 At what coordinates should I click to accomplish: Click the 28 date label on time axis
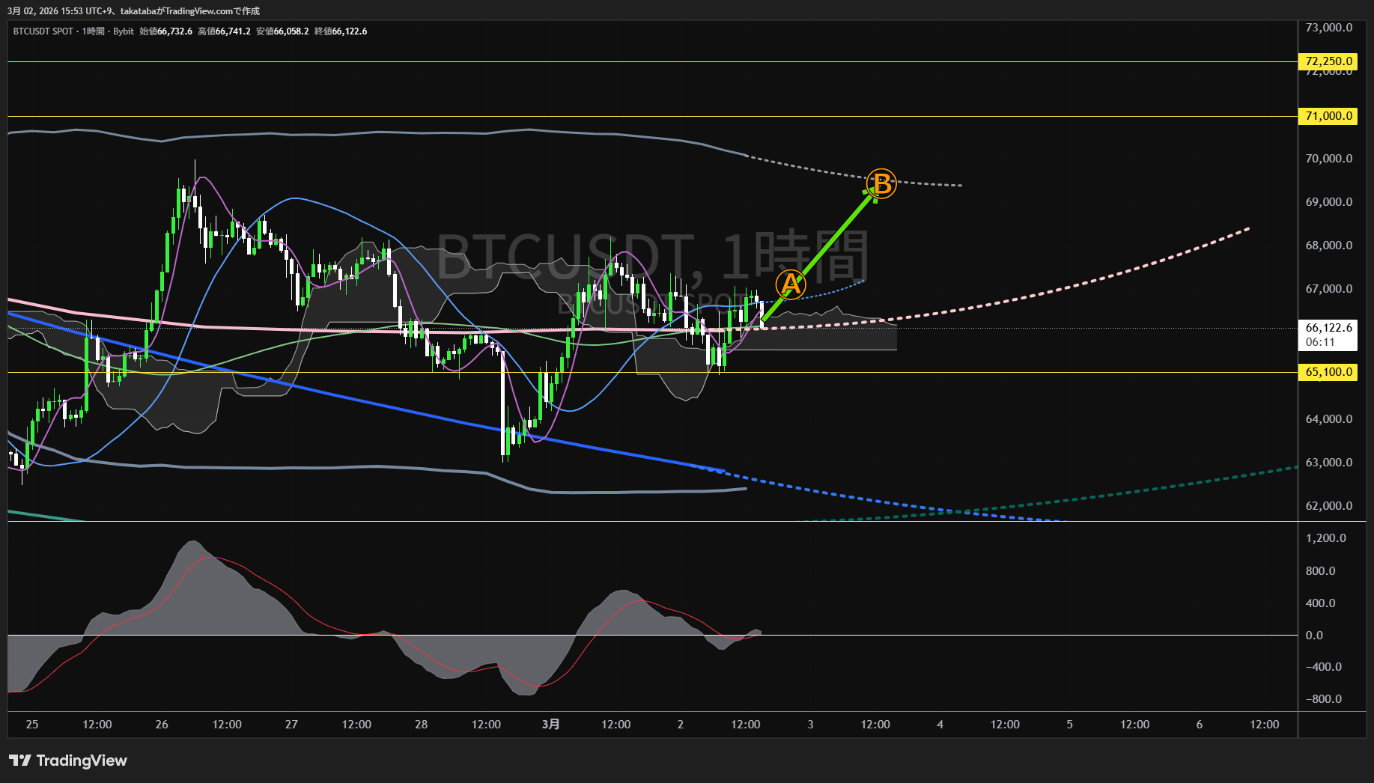click(421, 724)
